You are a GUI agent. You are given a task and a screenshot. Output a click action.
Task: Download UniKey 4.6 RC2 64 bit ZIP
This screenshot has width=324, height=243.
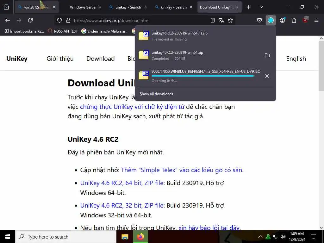point(122,183)
